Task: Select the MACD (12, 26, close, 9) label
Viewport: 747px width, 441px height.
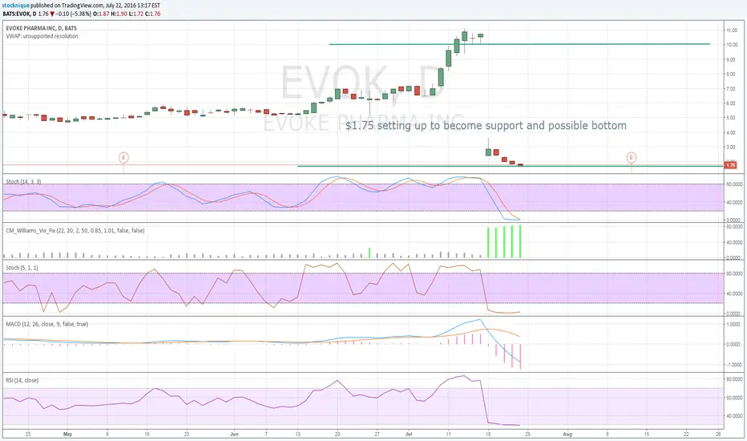Action: (46, 324)
